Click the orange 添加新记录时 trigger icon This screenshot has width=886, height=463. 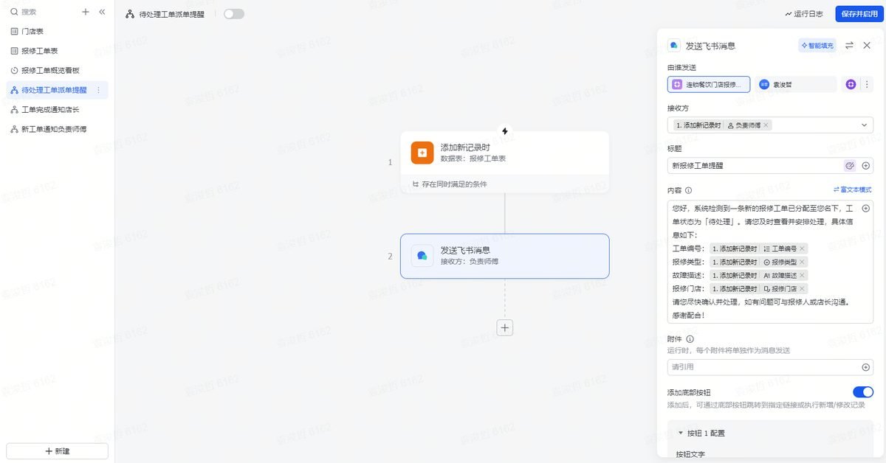[x=422, y=153]
